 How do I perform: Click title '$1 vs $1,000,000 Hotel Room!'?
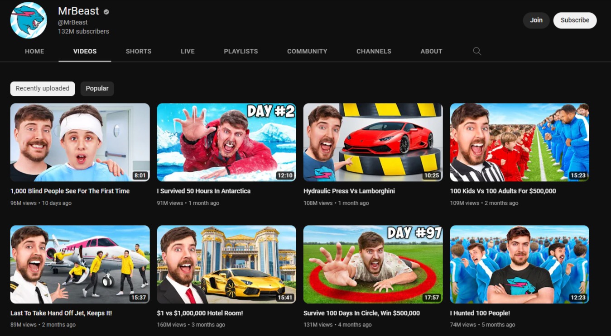pyautogui.click(x=200, y=313)
